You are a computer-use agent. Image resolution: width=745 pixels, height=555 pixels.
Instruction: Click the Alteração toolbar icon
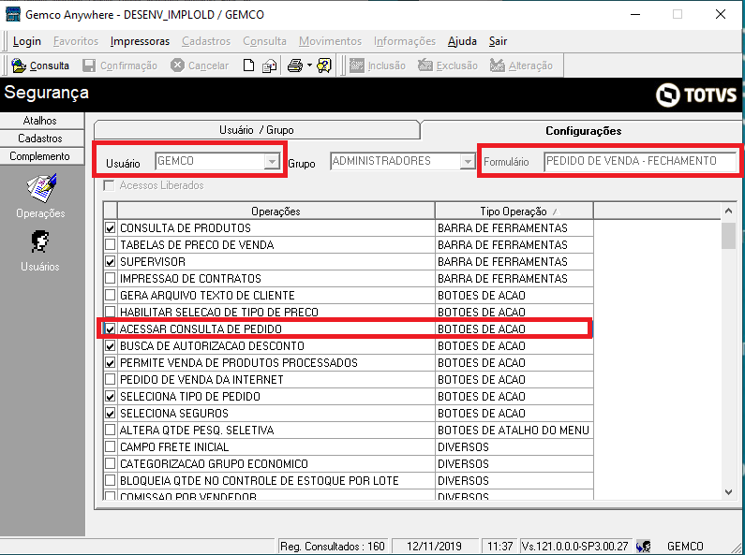point(497,66)
